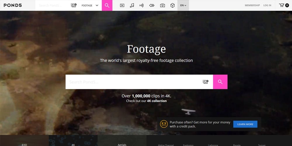The image size is (292, 146).
Task: Open the Aerials category thumbnail
Action: (x=122, y=141)
